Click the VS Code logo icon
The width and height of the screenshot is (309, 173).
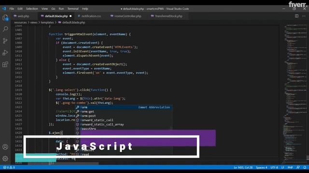(4, 9)
